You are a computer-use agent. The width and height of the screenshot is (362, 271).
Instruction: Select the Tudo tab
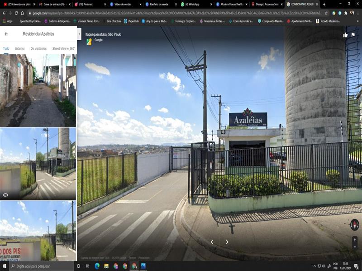(6, 48)
